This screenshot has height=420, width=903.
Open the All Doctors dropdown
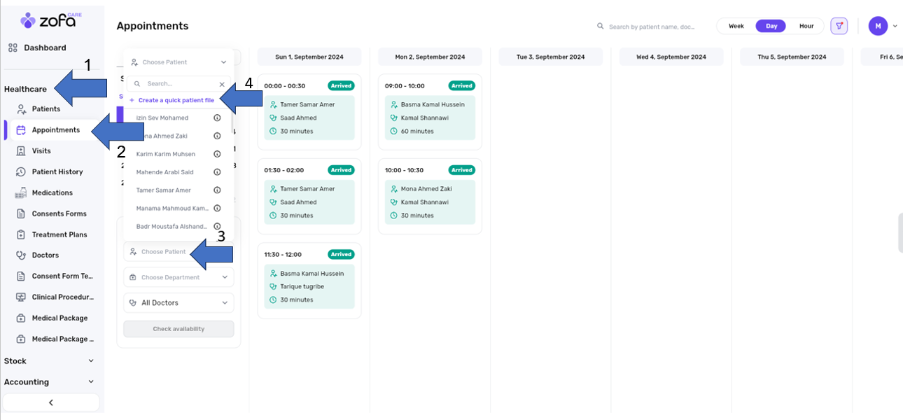click(x=178, y=303)
